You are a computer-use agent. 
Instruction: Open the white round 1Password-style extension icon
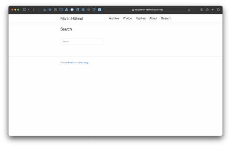coord(72,10)
